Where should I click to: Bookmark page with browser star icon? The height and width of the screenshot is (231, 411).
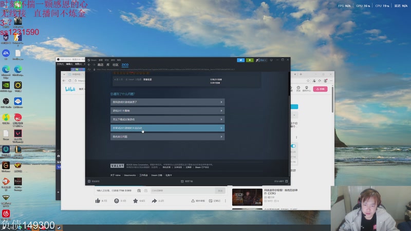308,81
